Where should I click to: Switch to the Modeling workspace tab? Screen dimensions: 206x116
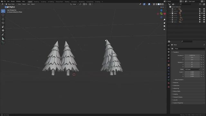pyautogui.click(x=36, y=2)
